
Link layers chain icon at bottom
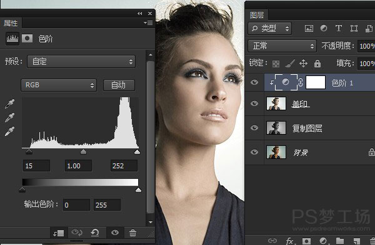272,241
